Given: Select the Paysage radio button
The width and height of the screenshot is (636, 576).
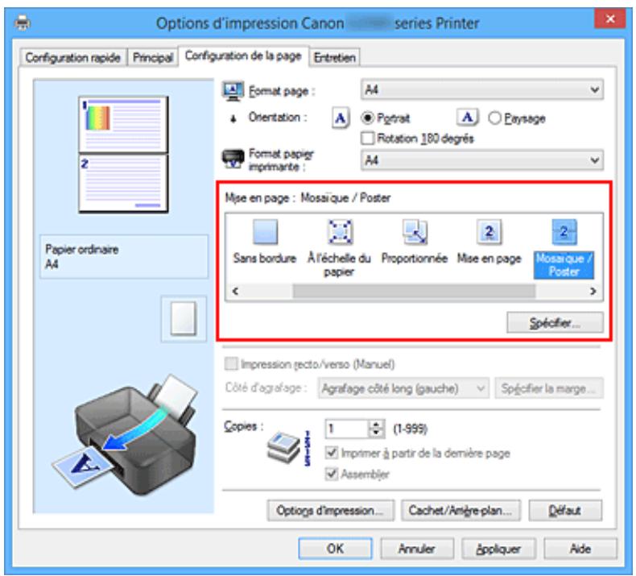Looking at the screenshot, I should [494, 118].
